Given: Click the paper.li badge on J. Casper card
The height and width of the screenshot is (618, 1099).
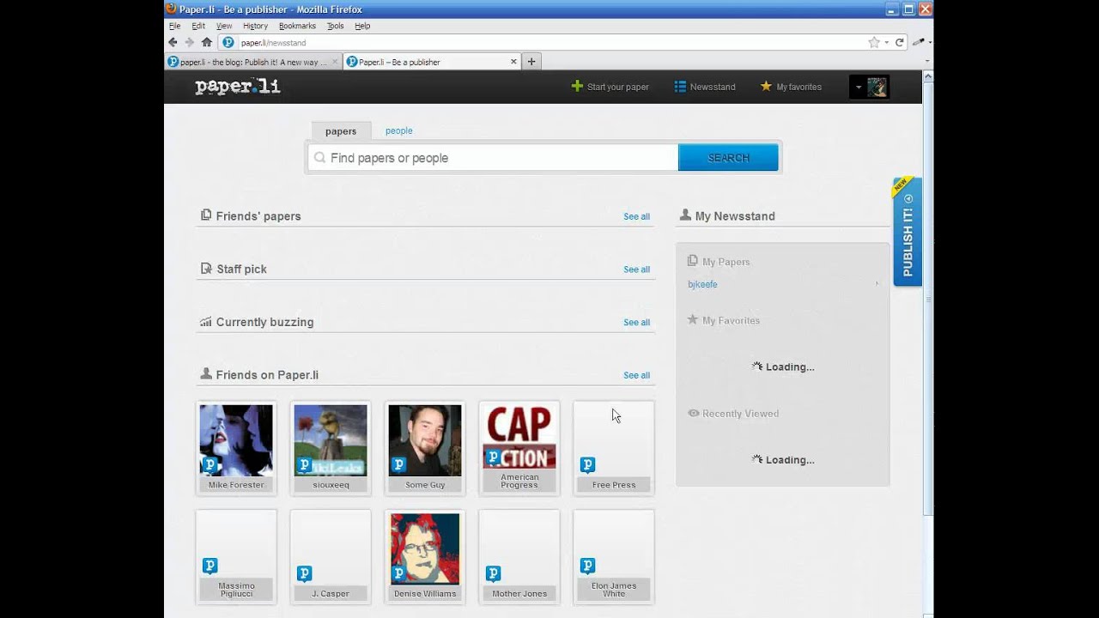Looking at the screenshot, I should [x=304, y=573].
